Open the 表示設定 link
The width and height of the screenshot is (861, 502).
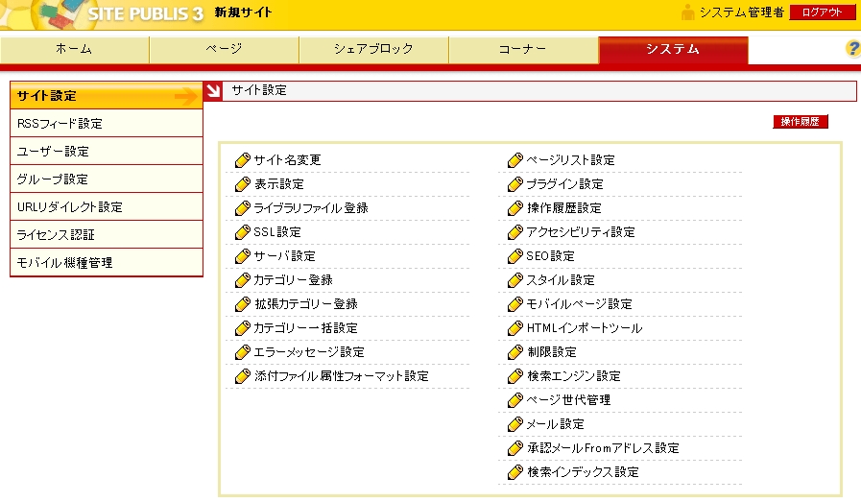point(279,184)
